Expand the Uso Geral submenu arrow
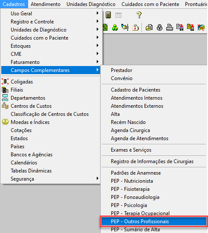 [97, 13]
